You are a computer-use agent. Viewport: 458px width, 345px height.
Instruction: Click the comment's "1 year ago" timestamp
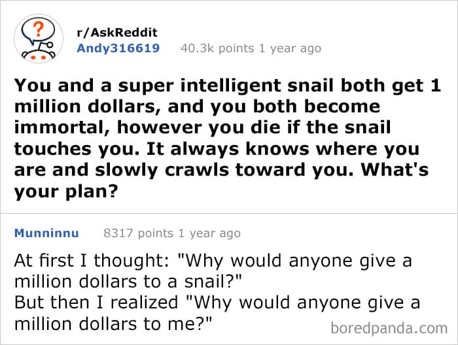(x=209, y=233)
